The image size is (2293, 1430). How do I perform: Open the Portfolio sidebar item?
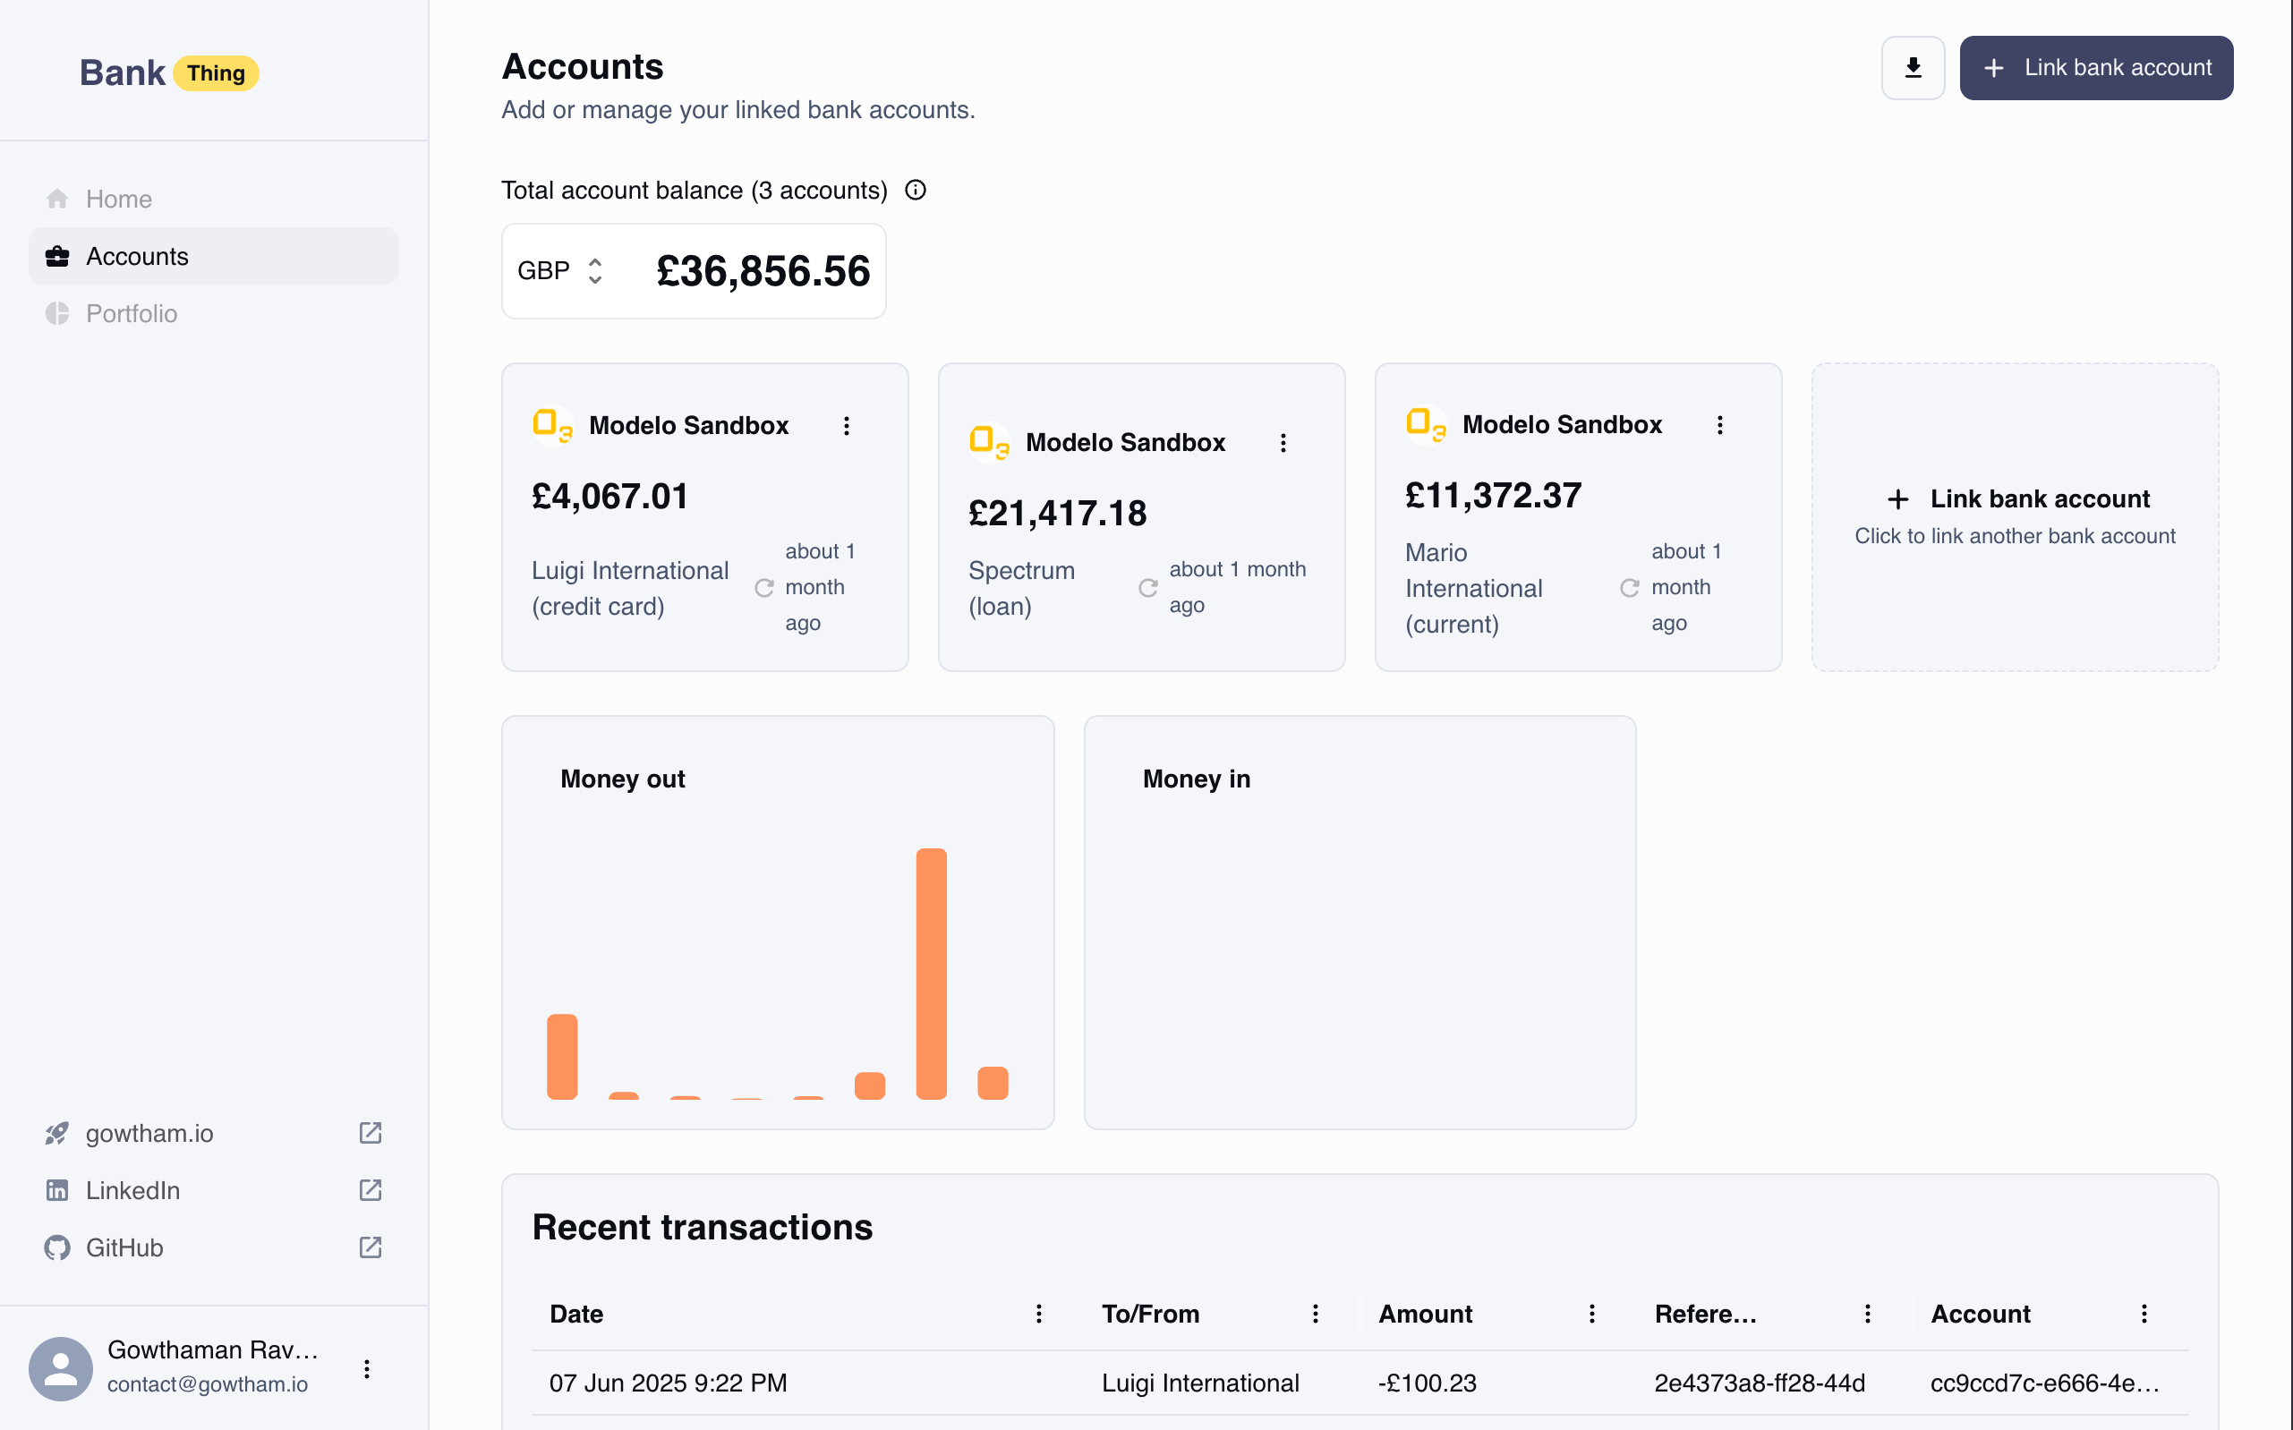(131, 313)
